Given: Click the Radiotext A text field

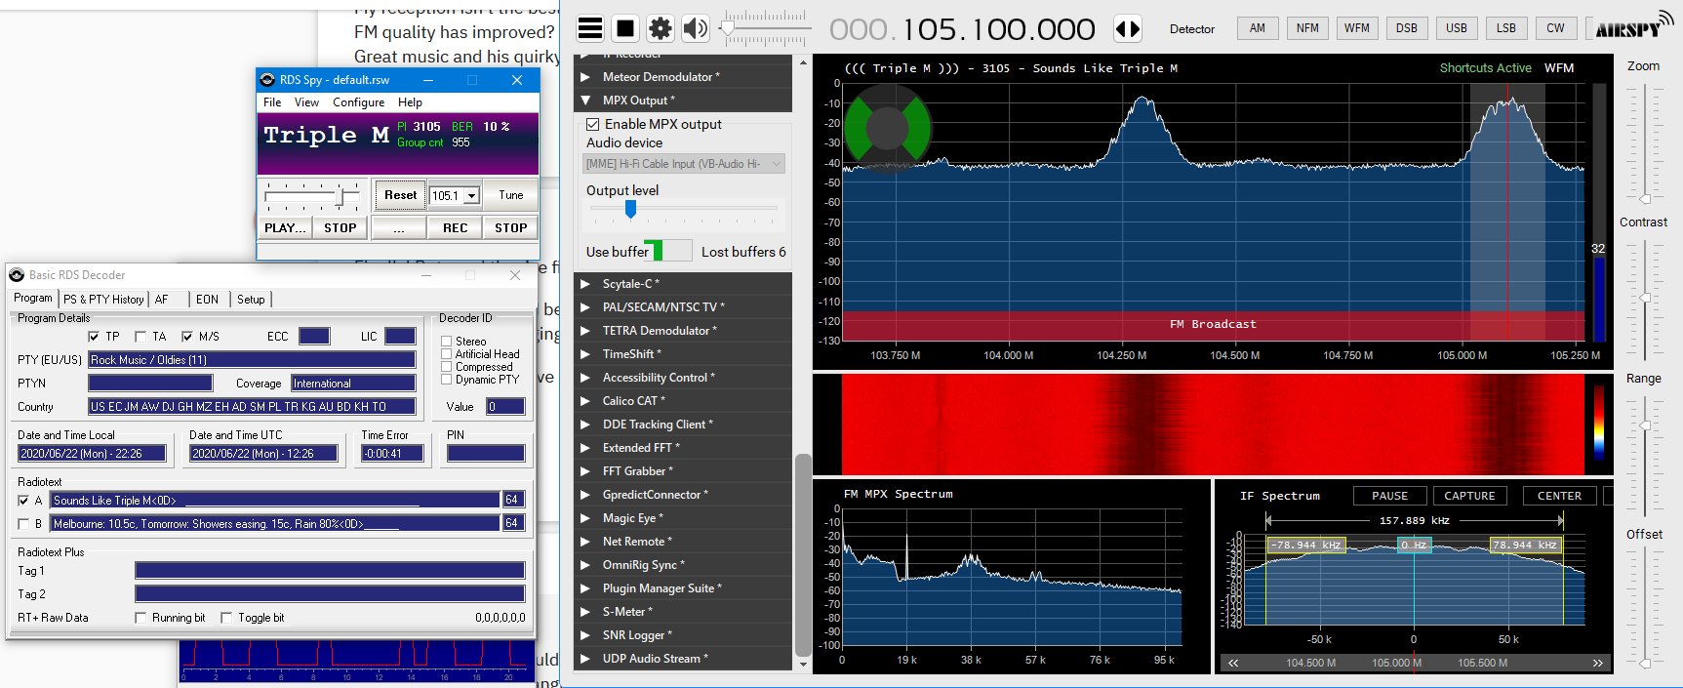Looking at the screenshot, I should click(x=275, y=501).
